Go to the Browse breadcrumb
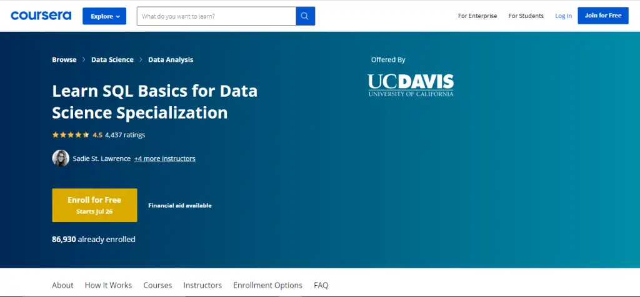Screen dimensions: 640x297 pos(64,60)
